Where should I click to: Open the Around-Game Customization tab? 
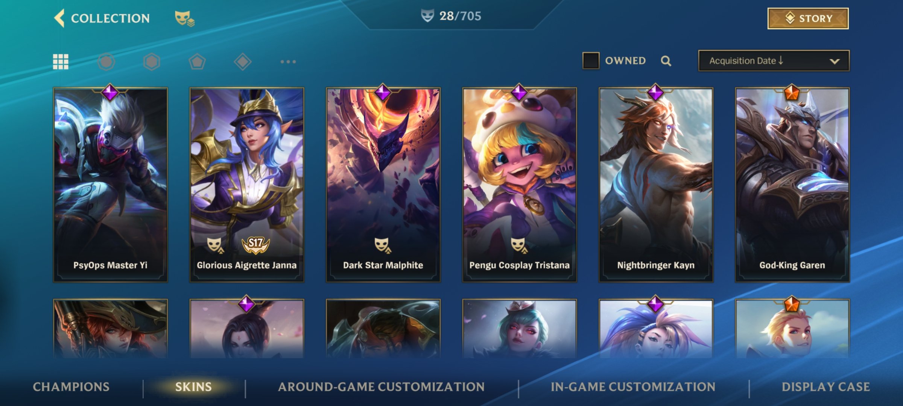[x=381, y=387]
